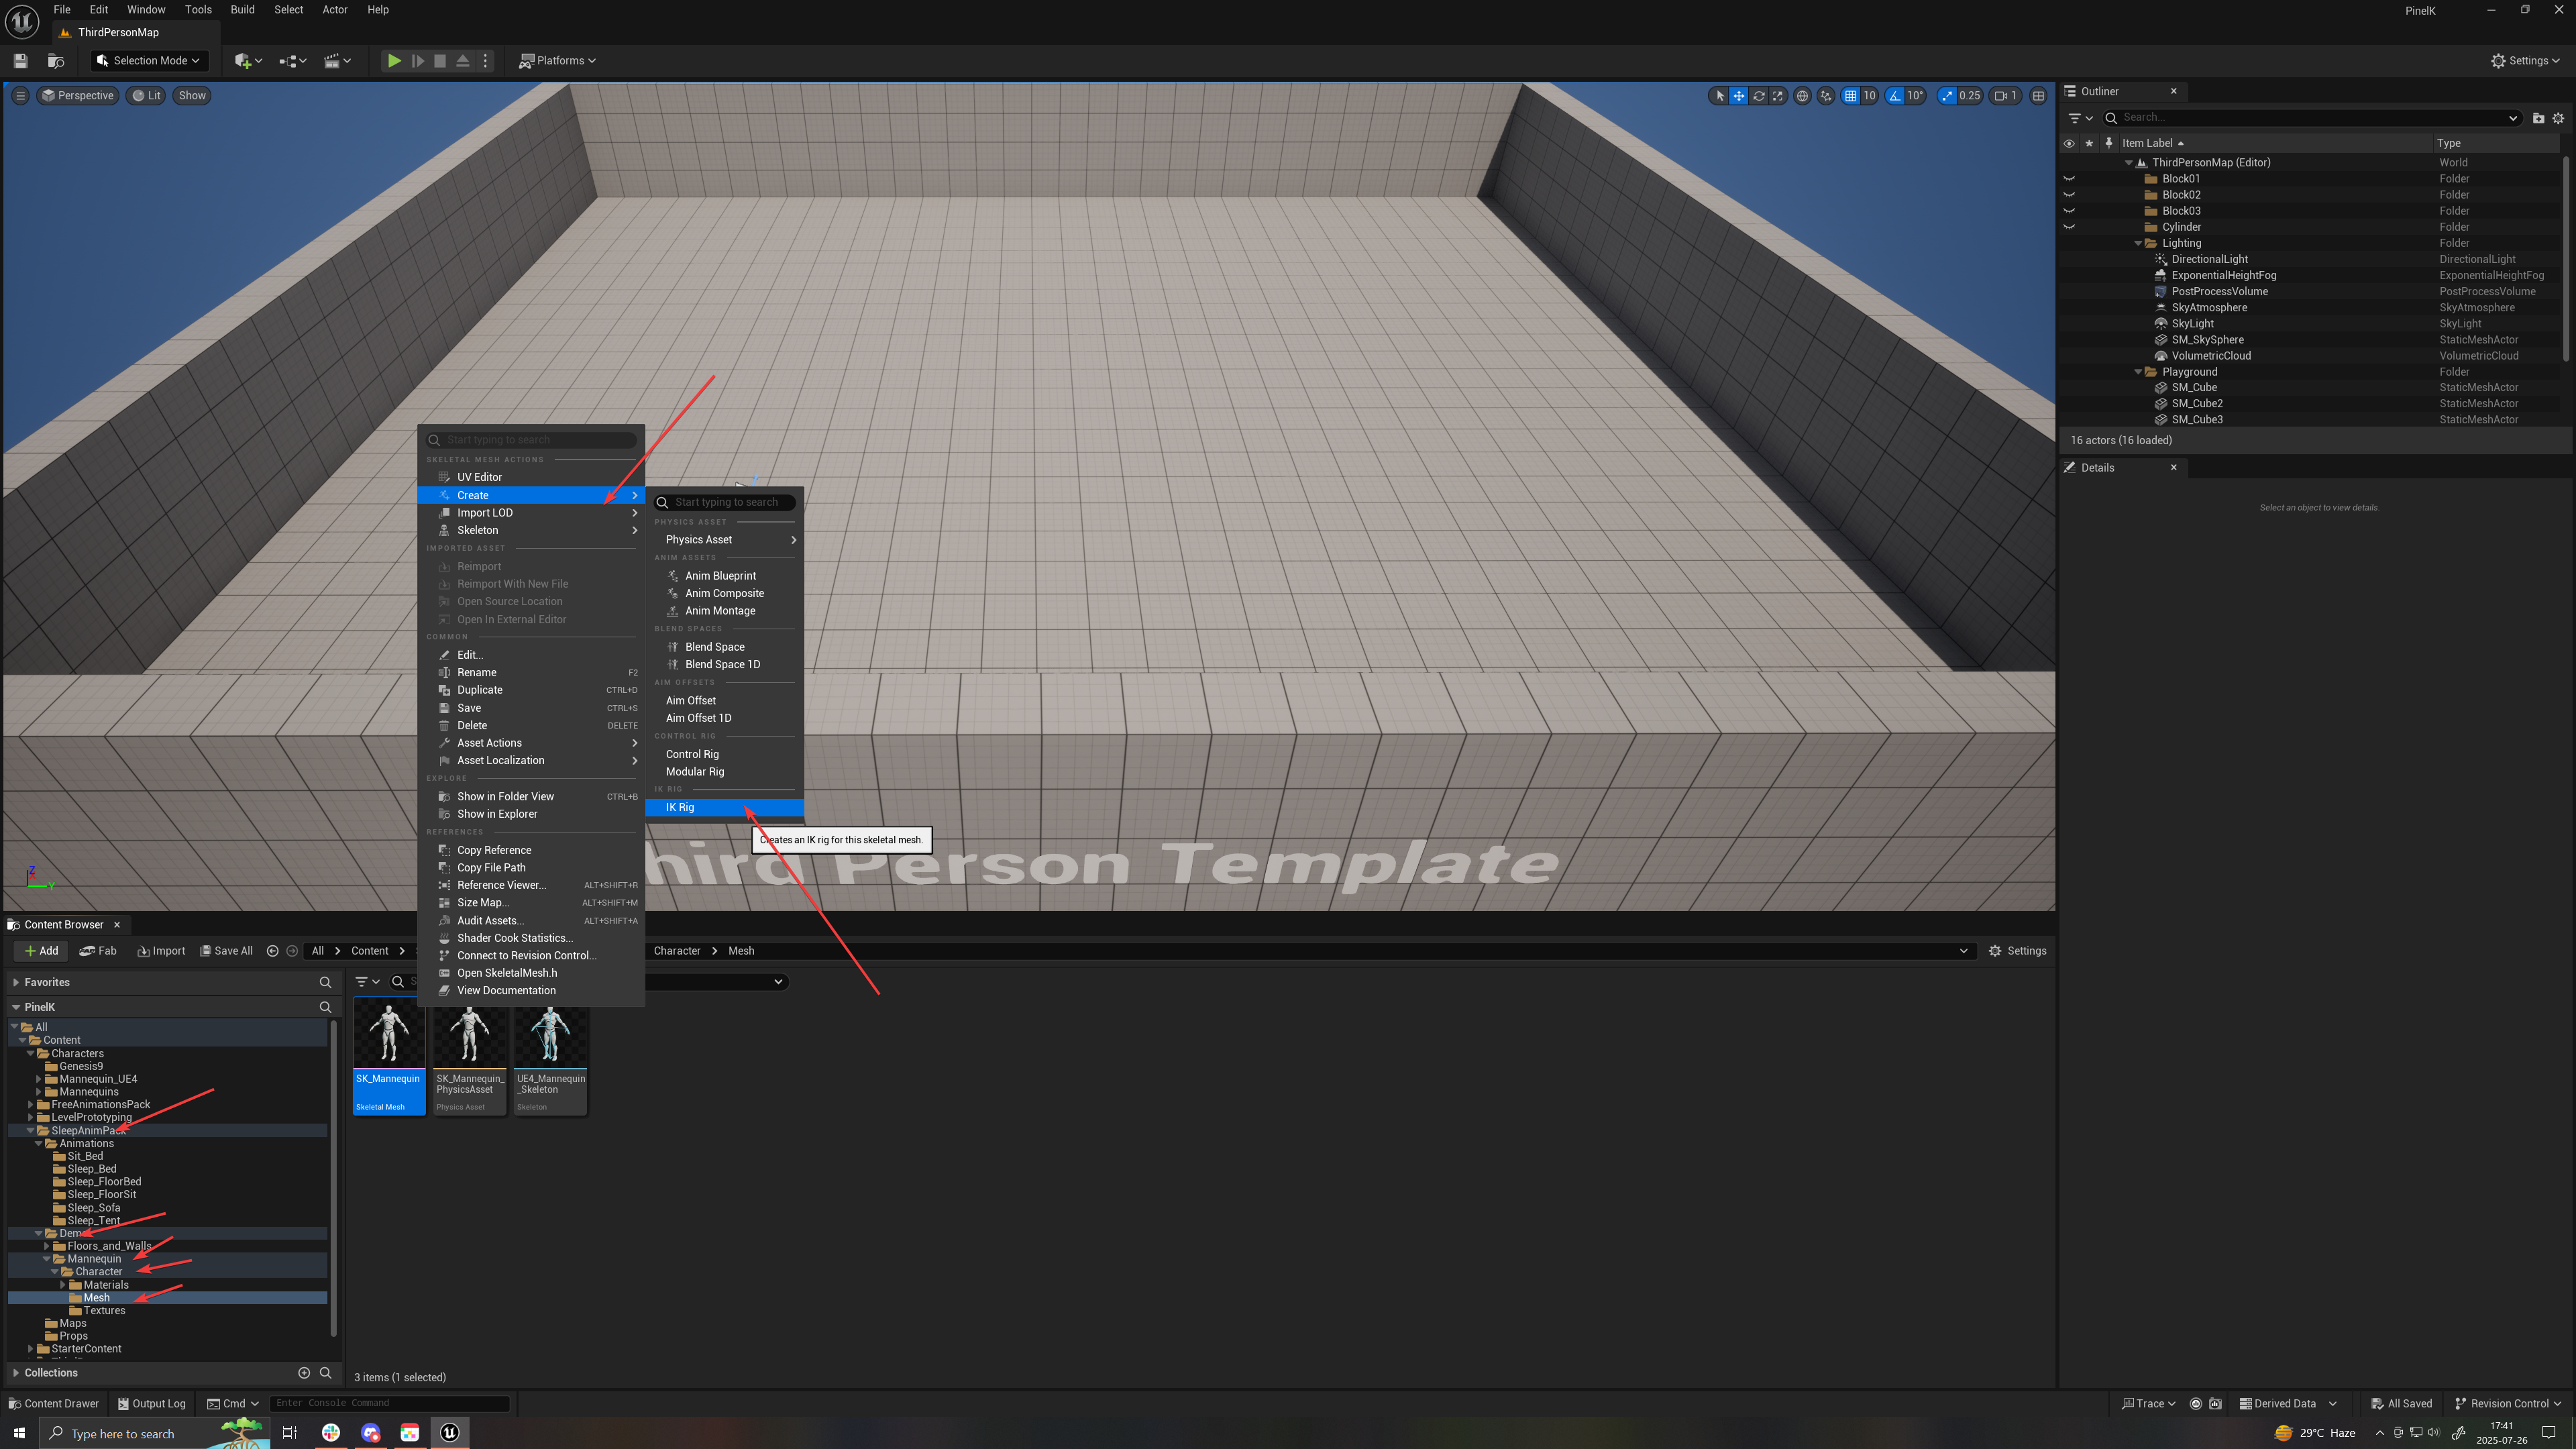Focus the Enter Console Command field
The height and width of the screenshot is (1449, 2576).
(390, 1404)
